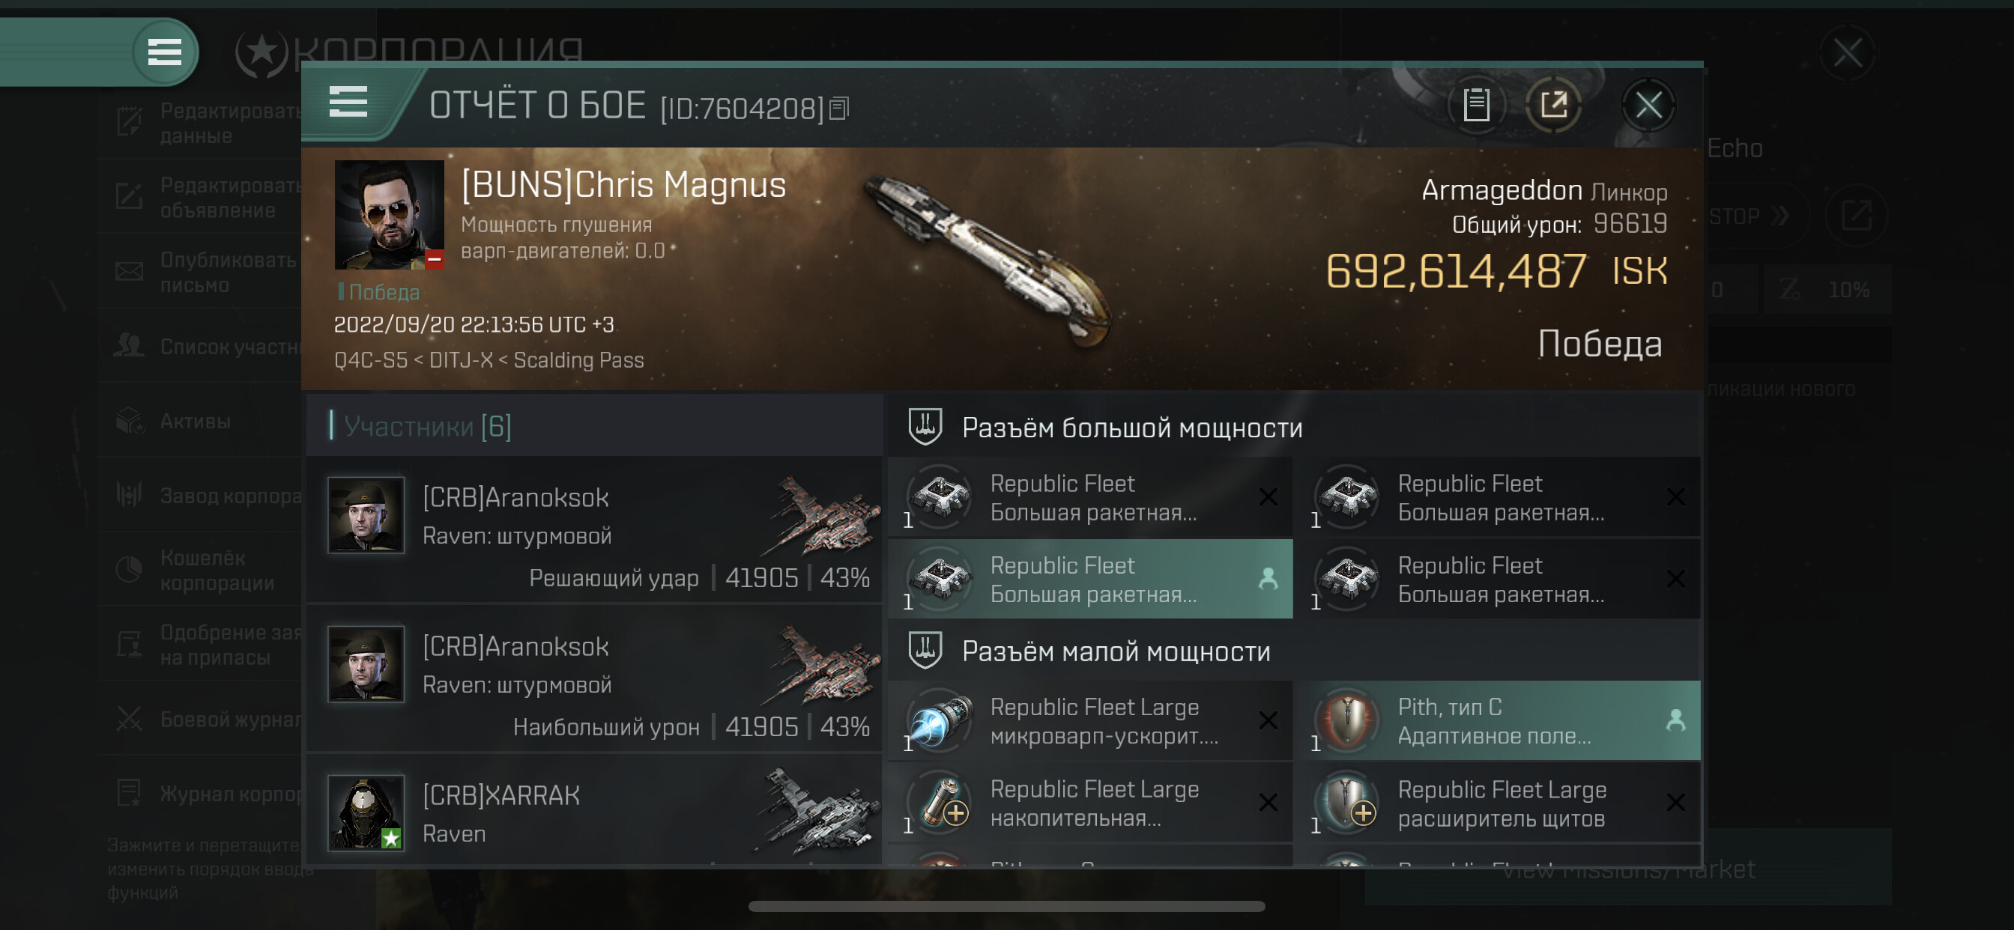Toggle the Pith type C user marker
Screen dimensions: 2014x930
(x=1675, y=720)
